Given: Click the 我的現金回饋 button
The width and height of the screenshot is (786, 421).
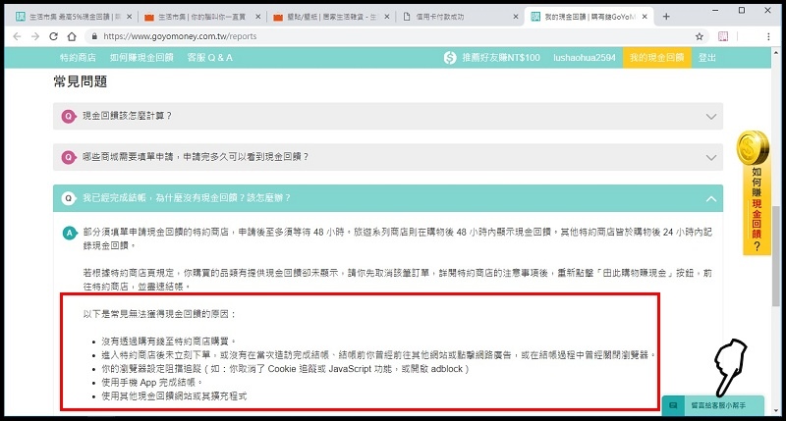Looking at the screenshot, I should click(655, 58).
